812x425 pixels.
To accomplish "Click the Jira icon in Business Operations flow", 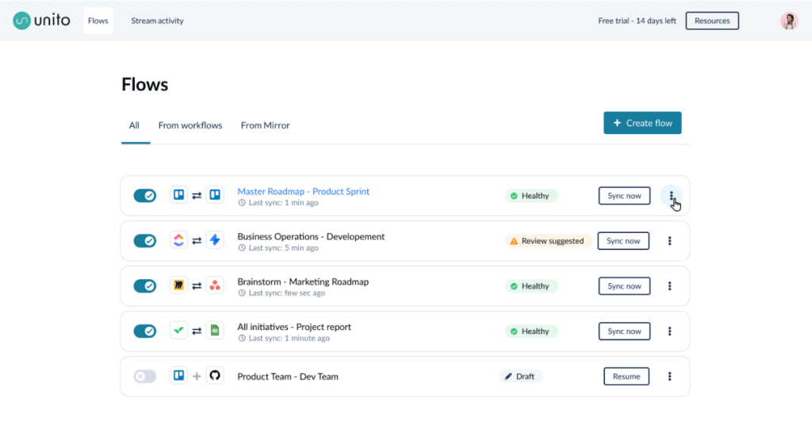I will [215, 240].
